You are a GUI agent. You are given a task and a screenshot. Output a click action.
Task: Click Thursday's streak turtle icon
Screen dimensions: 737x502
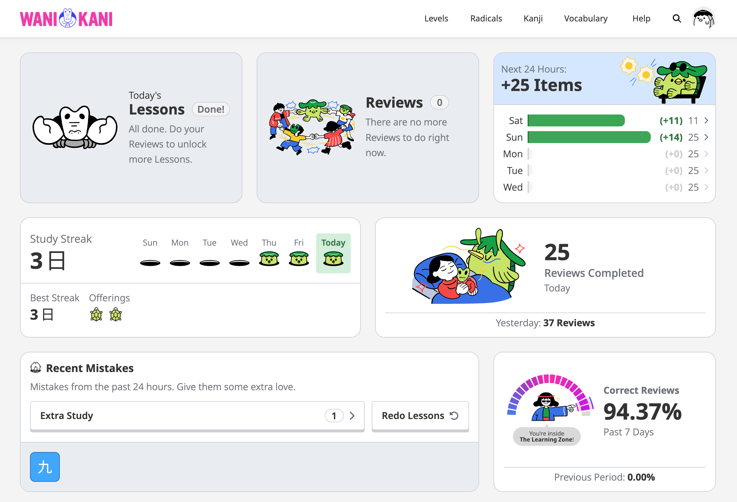[269, 258]
